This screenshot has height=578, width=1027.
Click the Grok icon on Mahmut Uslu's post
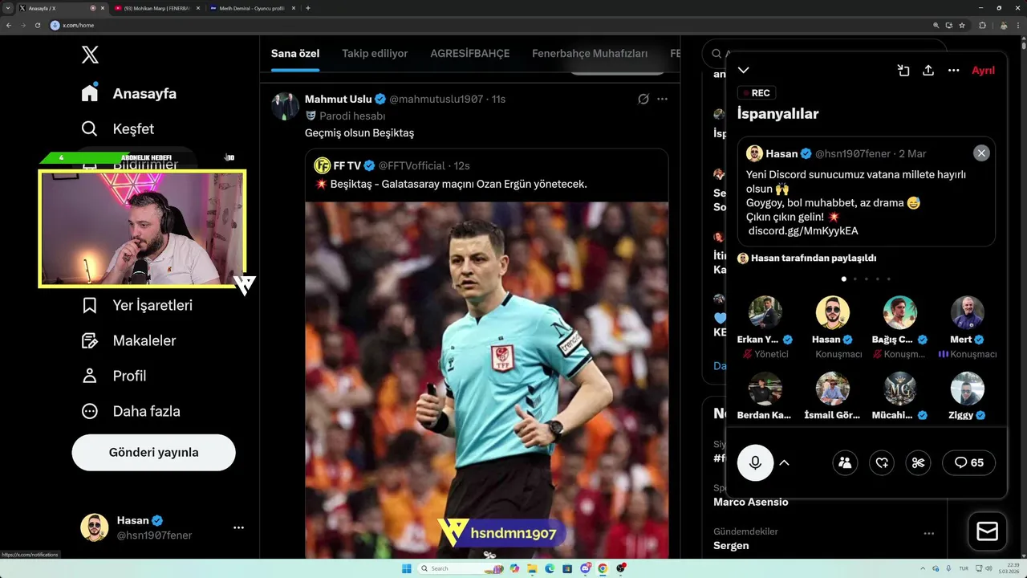pos(643,99)
